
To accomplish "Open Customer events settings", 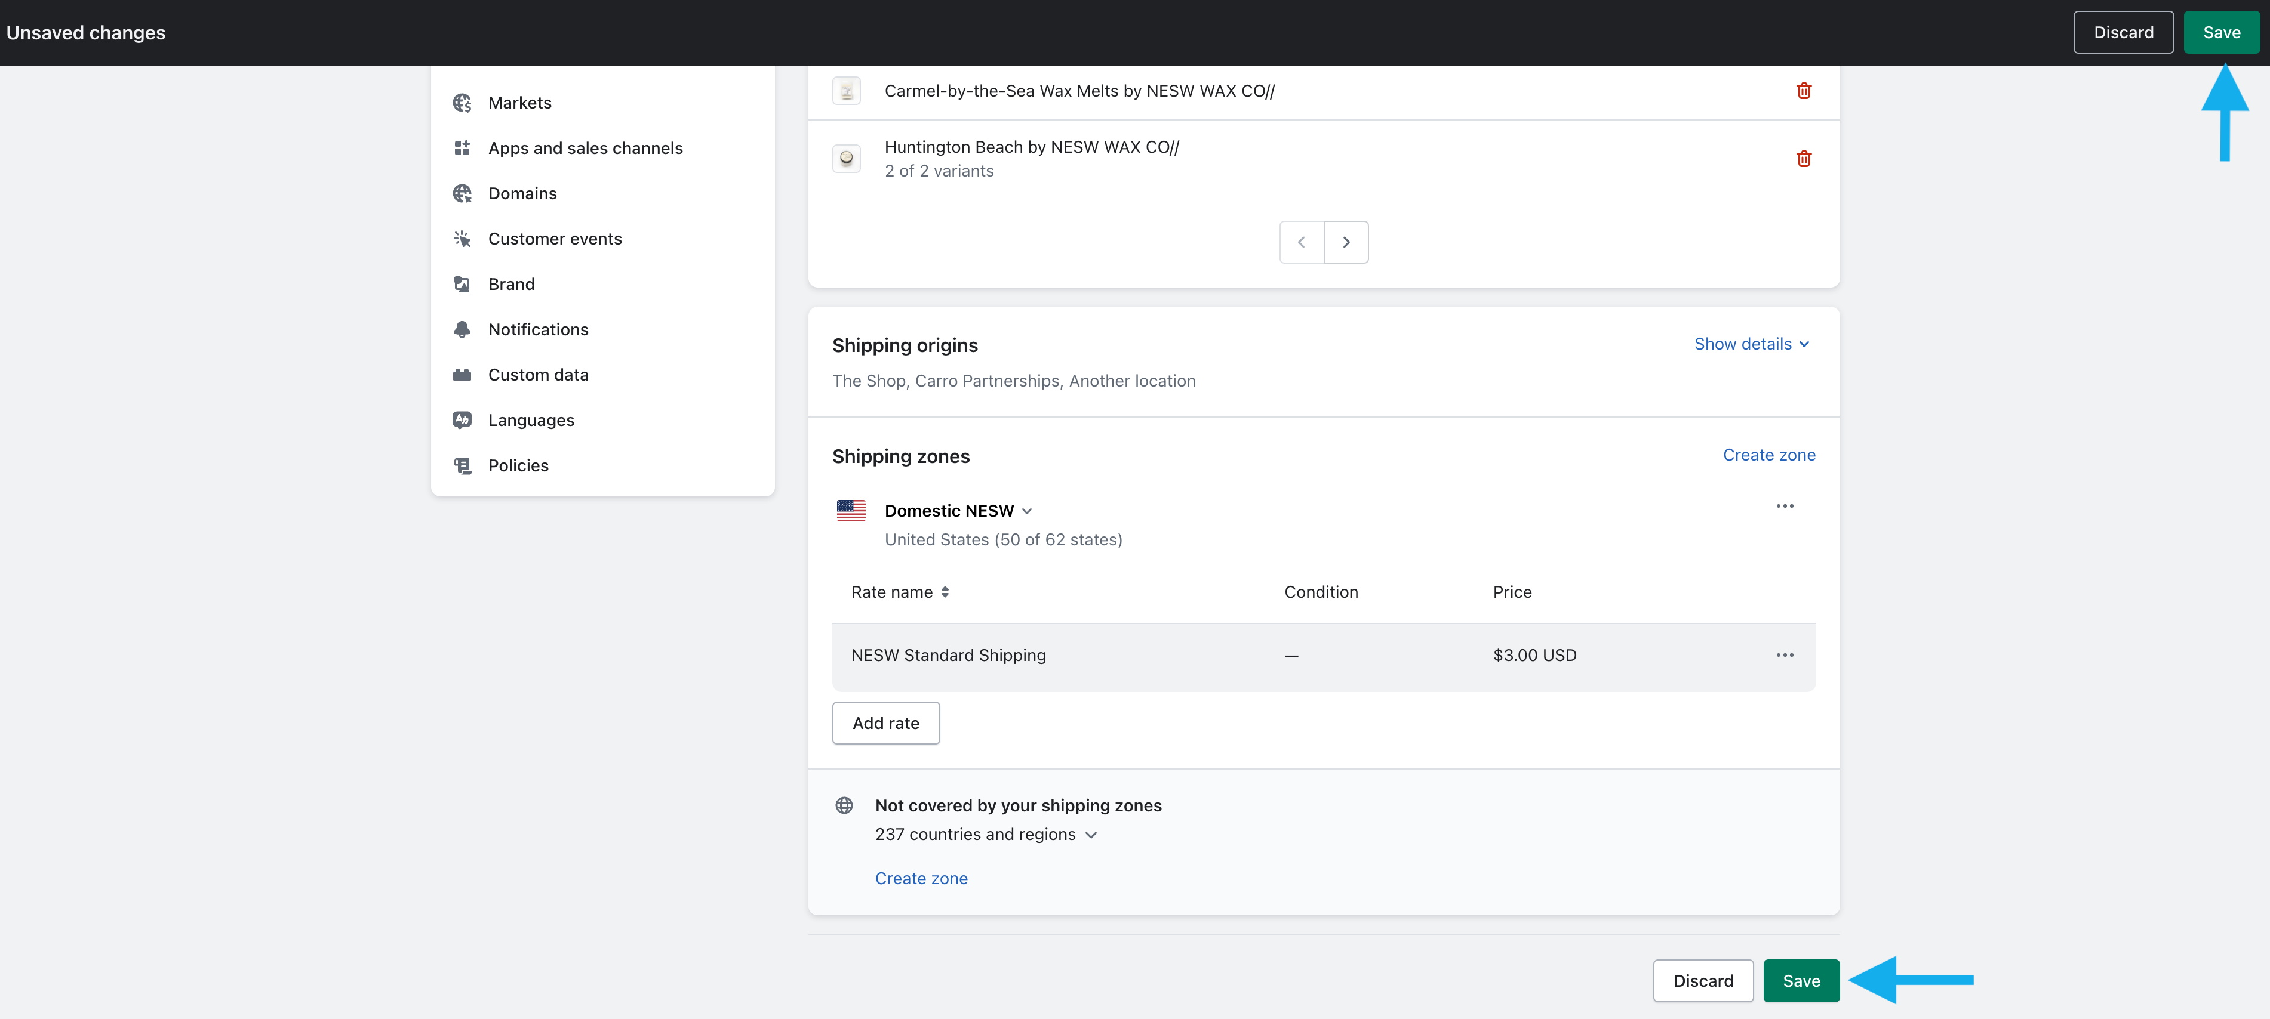I will (x=554, y=239).
